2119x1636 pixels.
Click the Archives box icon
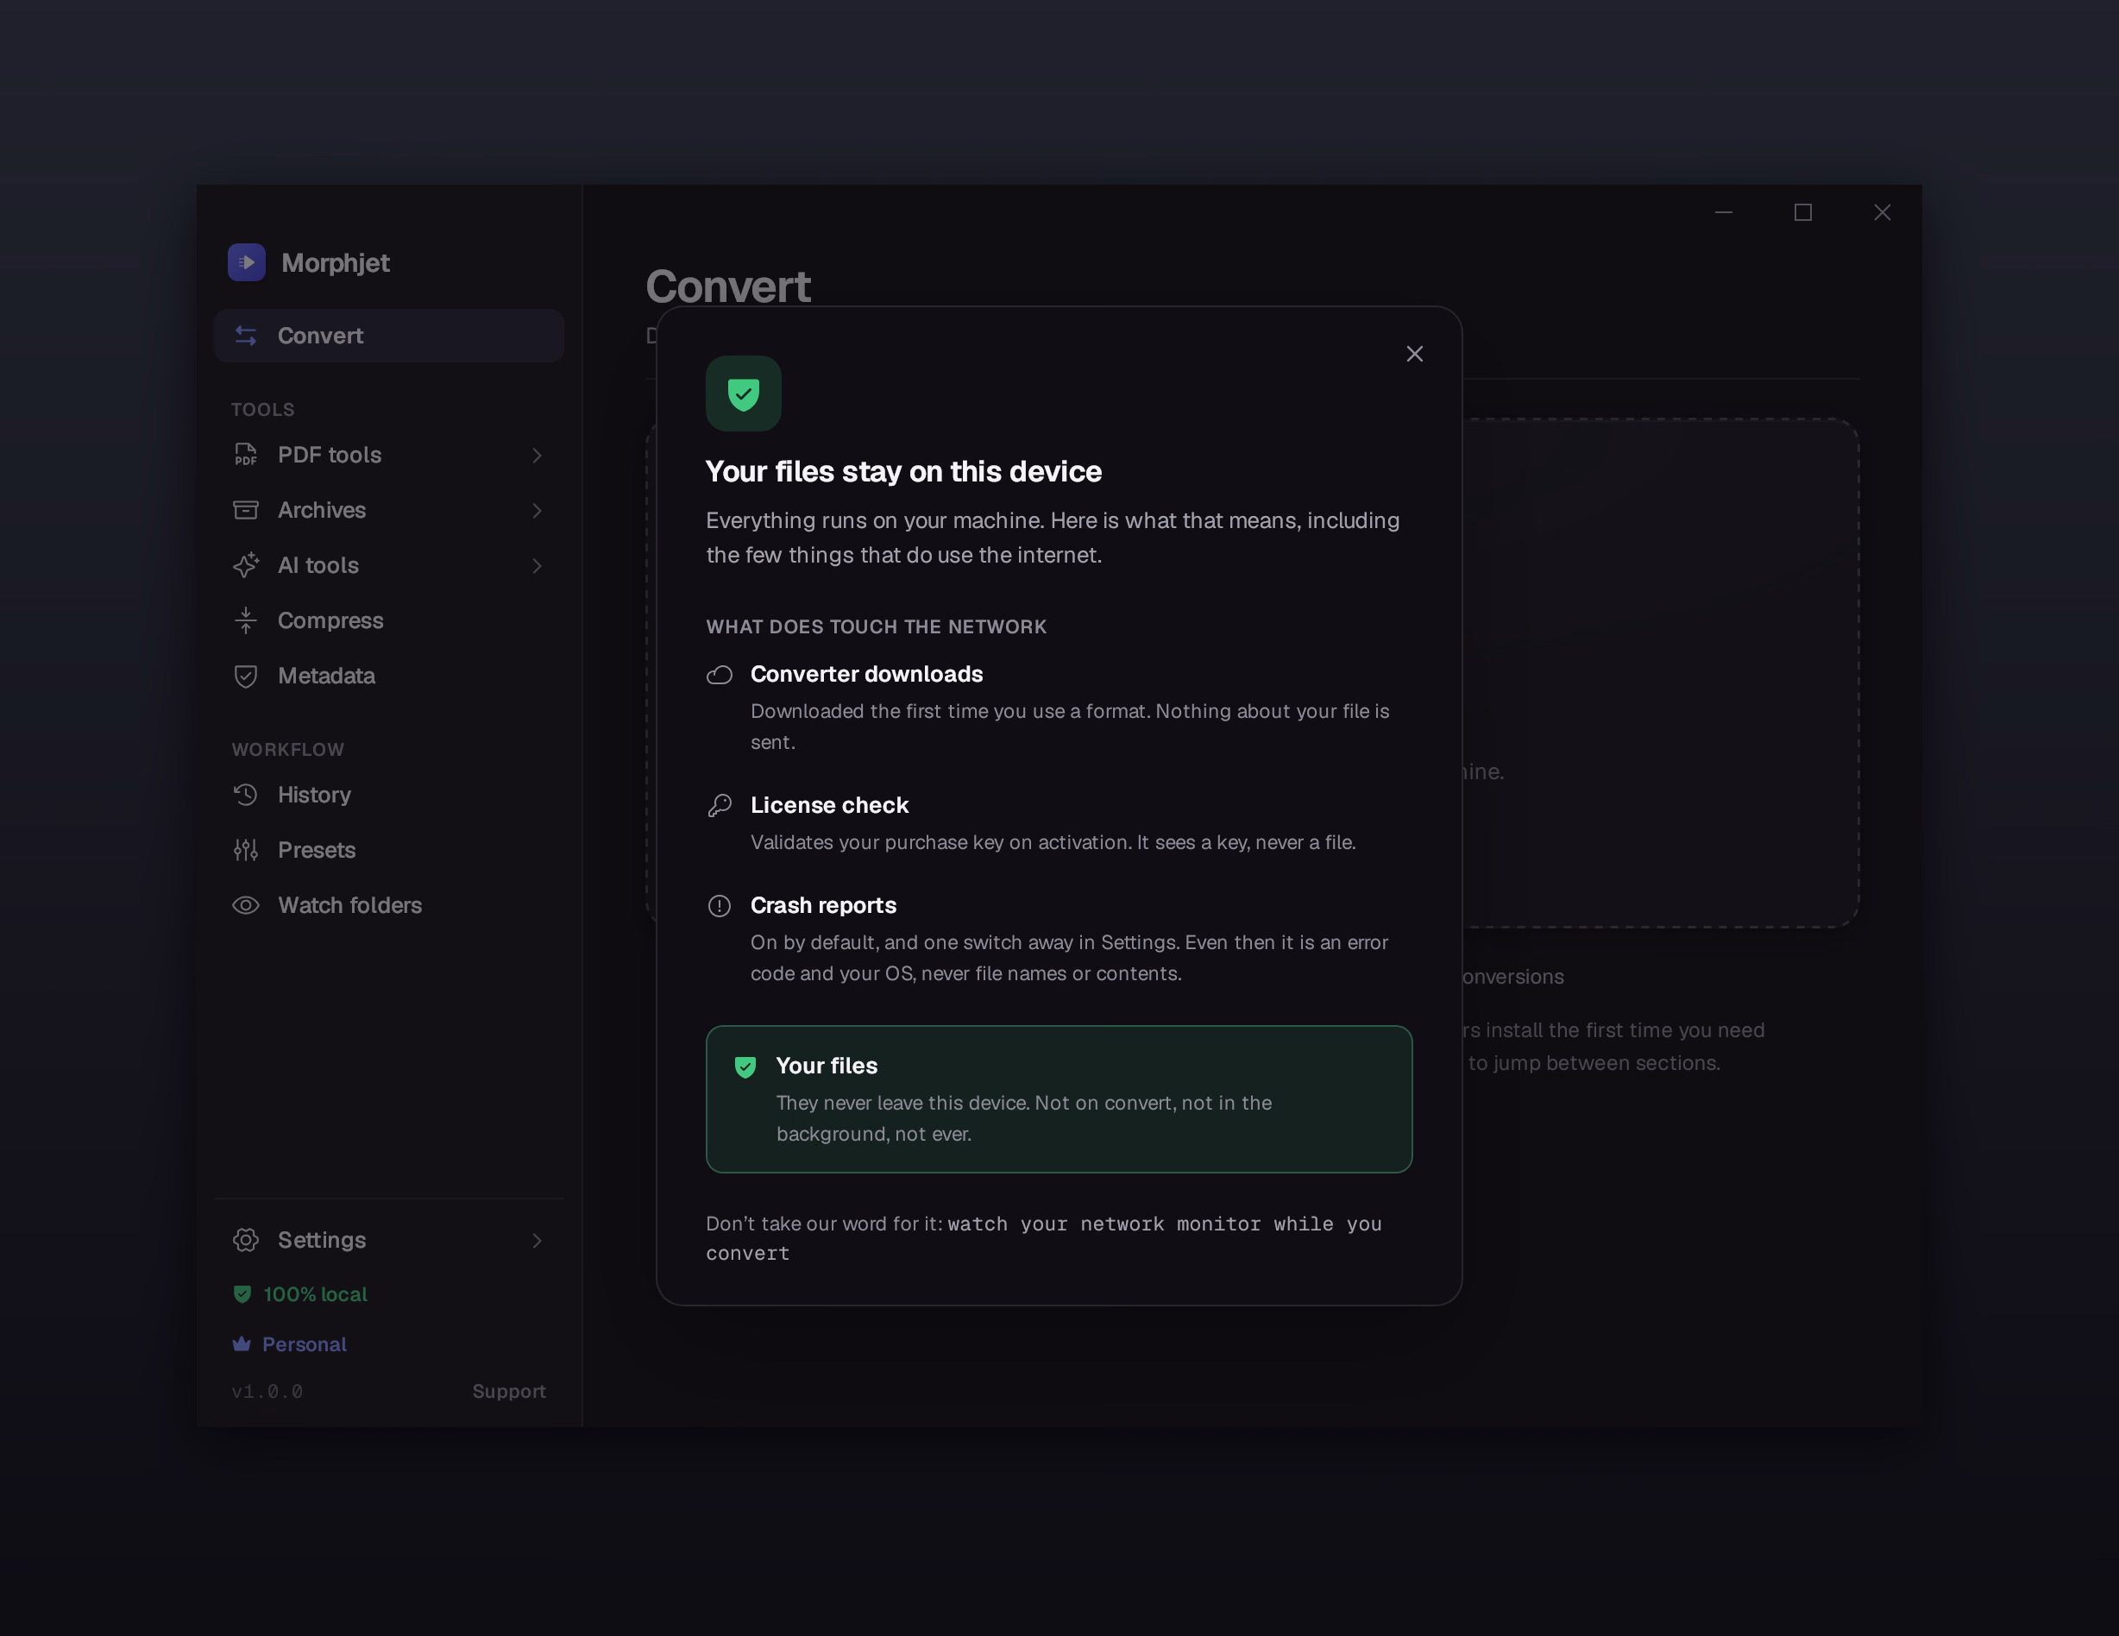tap(246, 509)
